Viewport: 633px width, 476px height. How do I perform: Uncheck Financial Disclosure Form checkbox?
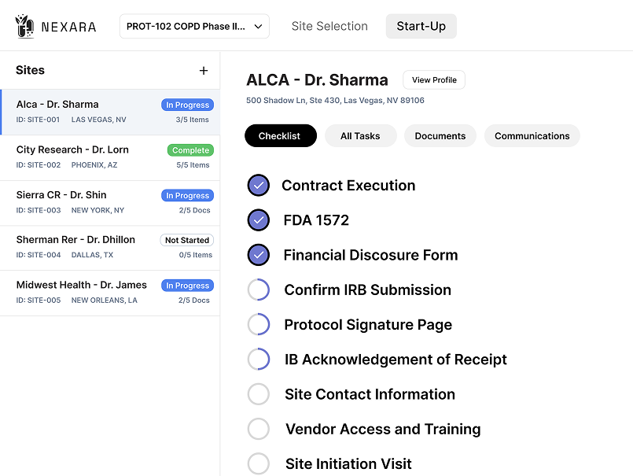pyautogui.click(x=259, y=255)
